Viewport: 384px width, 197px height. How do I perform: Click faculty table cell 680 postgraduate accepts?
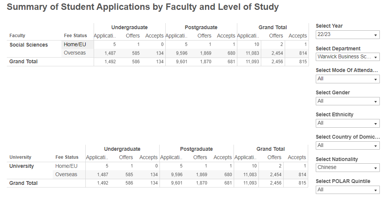(231, 53)
